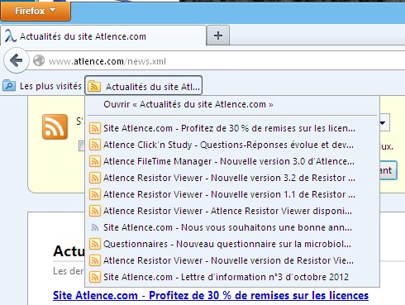Click the globe site identity icon

tap(39, 60)
